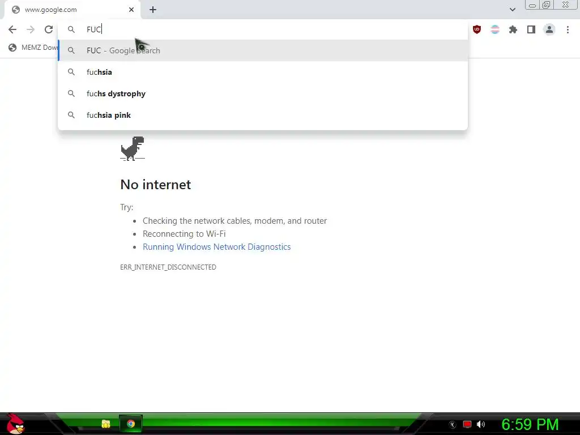Click the 6:59 PM clock
Viewport: 580px width, 435px height.
click(530, 424)
